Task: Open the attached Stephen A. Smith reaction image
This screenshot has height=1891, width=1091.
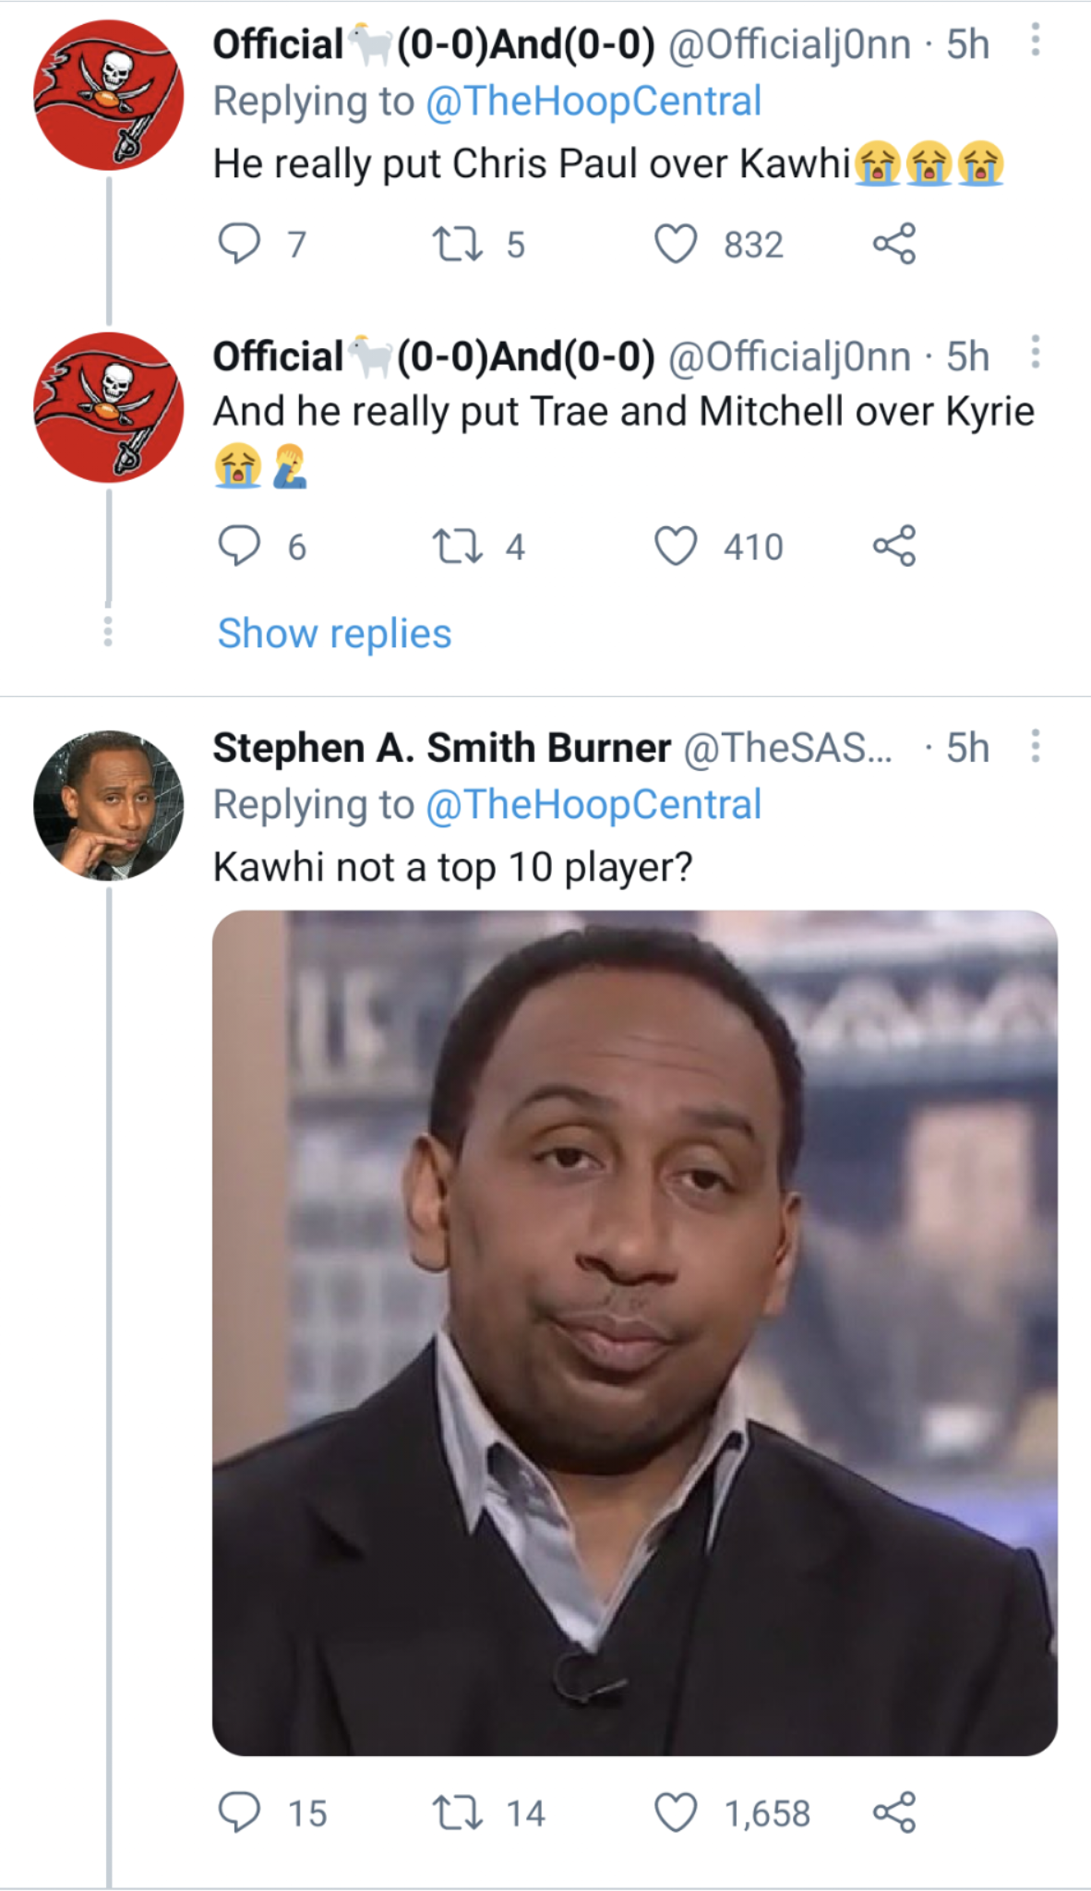Action: [635, 1332]
